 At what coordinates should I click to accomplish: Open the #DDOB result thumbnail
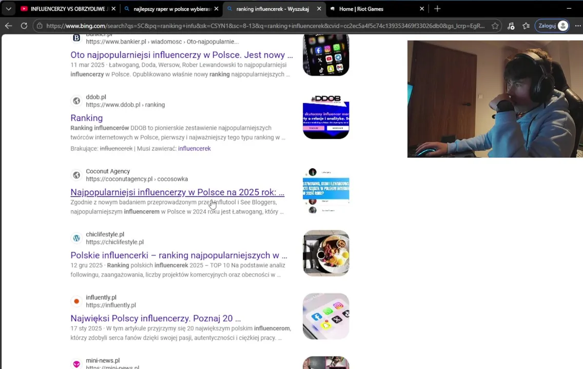[x=326, y=116]
